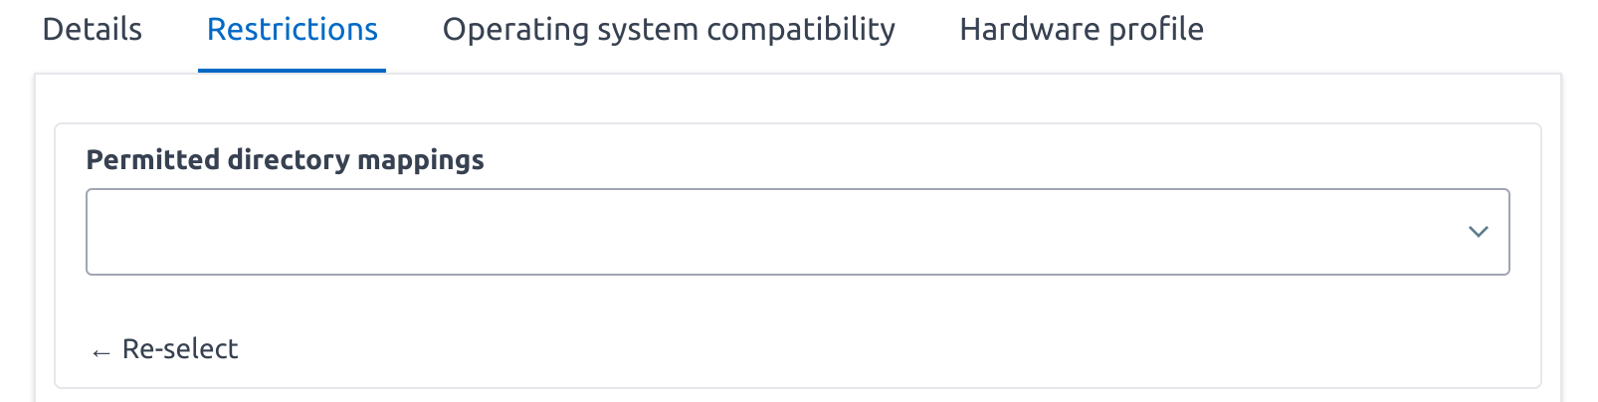Go back using the Re-select arrow
The image size is (1598, 402).
(x=100, y=352)
